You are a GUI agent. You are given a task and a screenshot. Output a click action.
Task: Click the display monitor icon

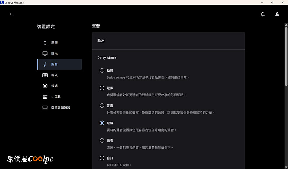click(x=45, y=54)
